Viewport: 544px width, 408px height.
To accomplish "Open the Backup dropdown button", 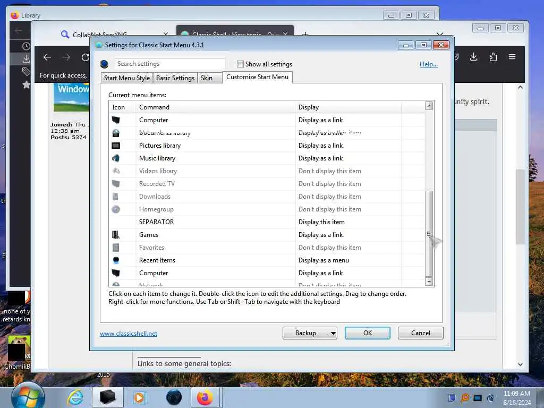I will tap(310, 333).
